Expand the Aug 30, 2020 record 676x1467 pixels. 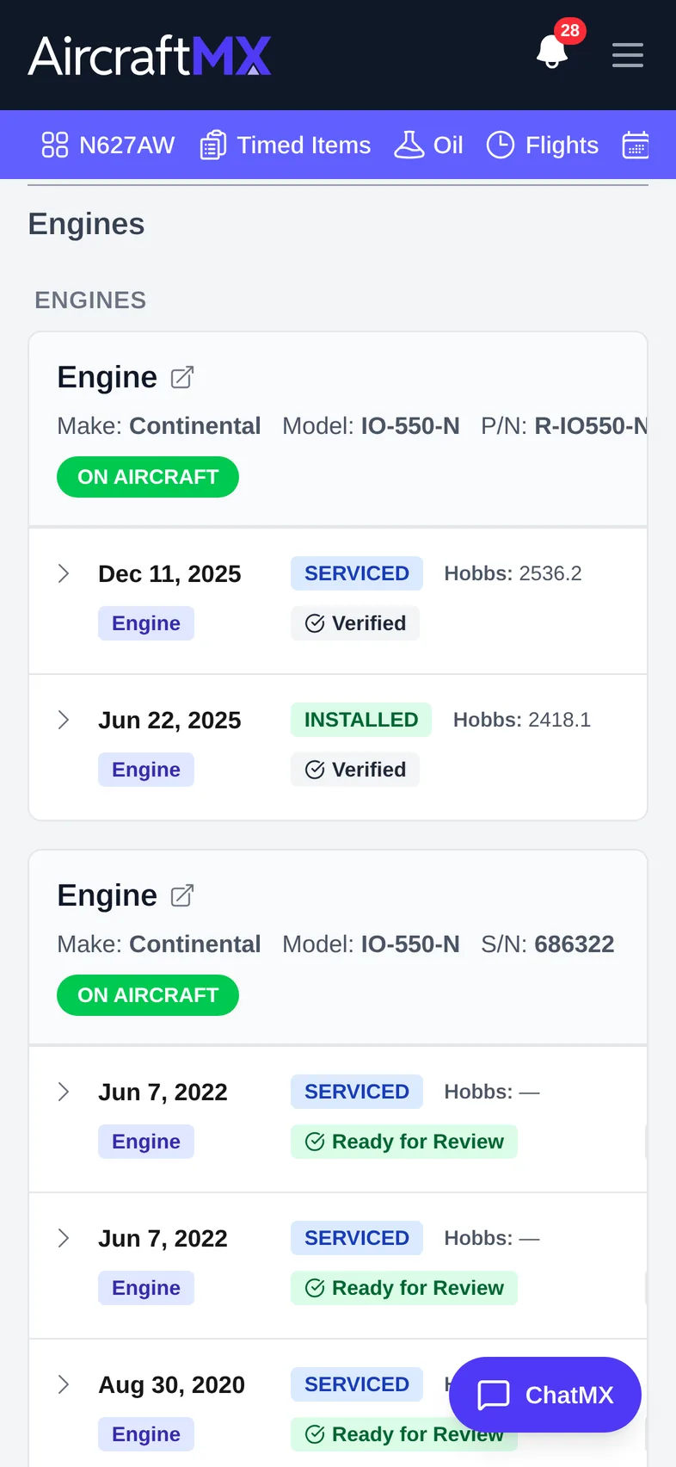point(64,1384)
